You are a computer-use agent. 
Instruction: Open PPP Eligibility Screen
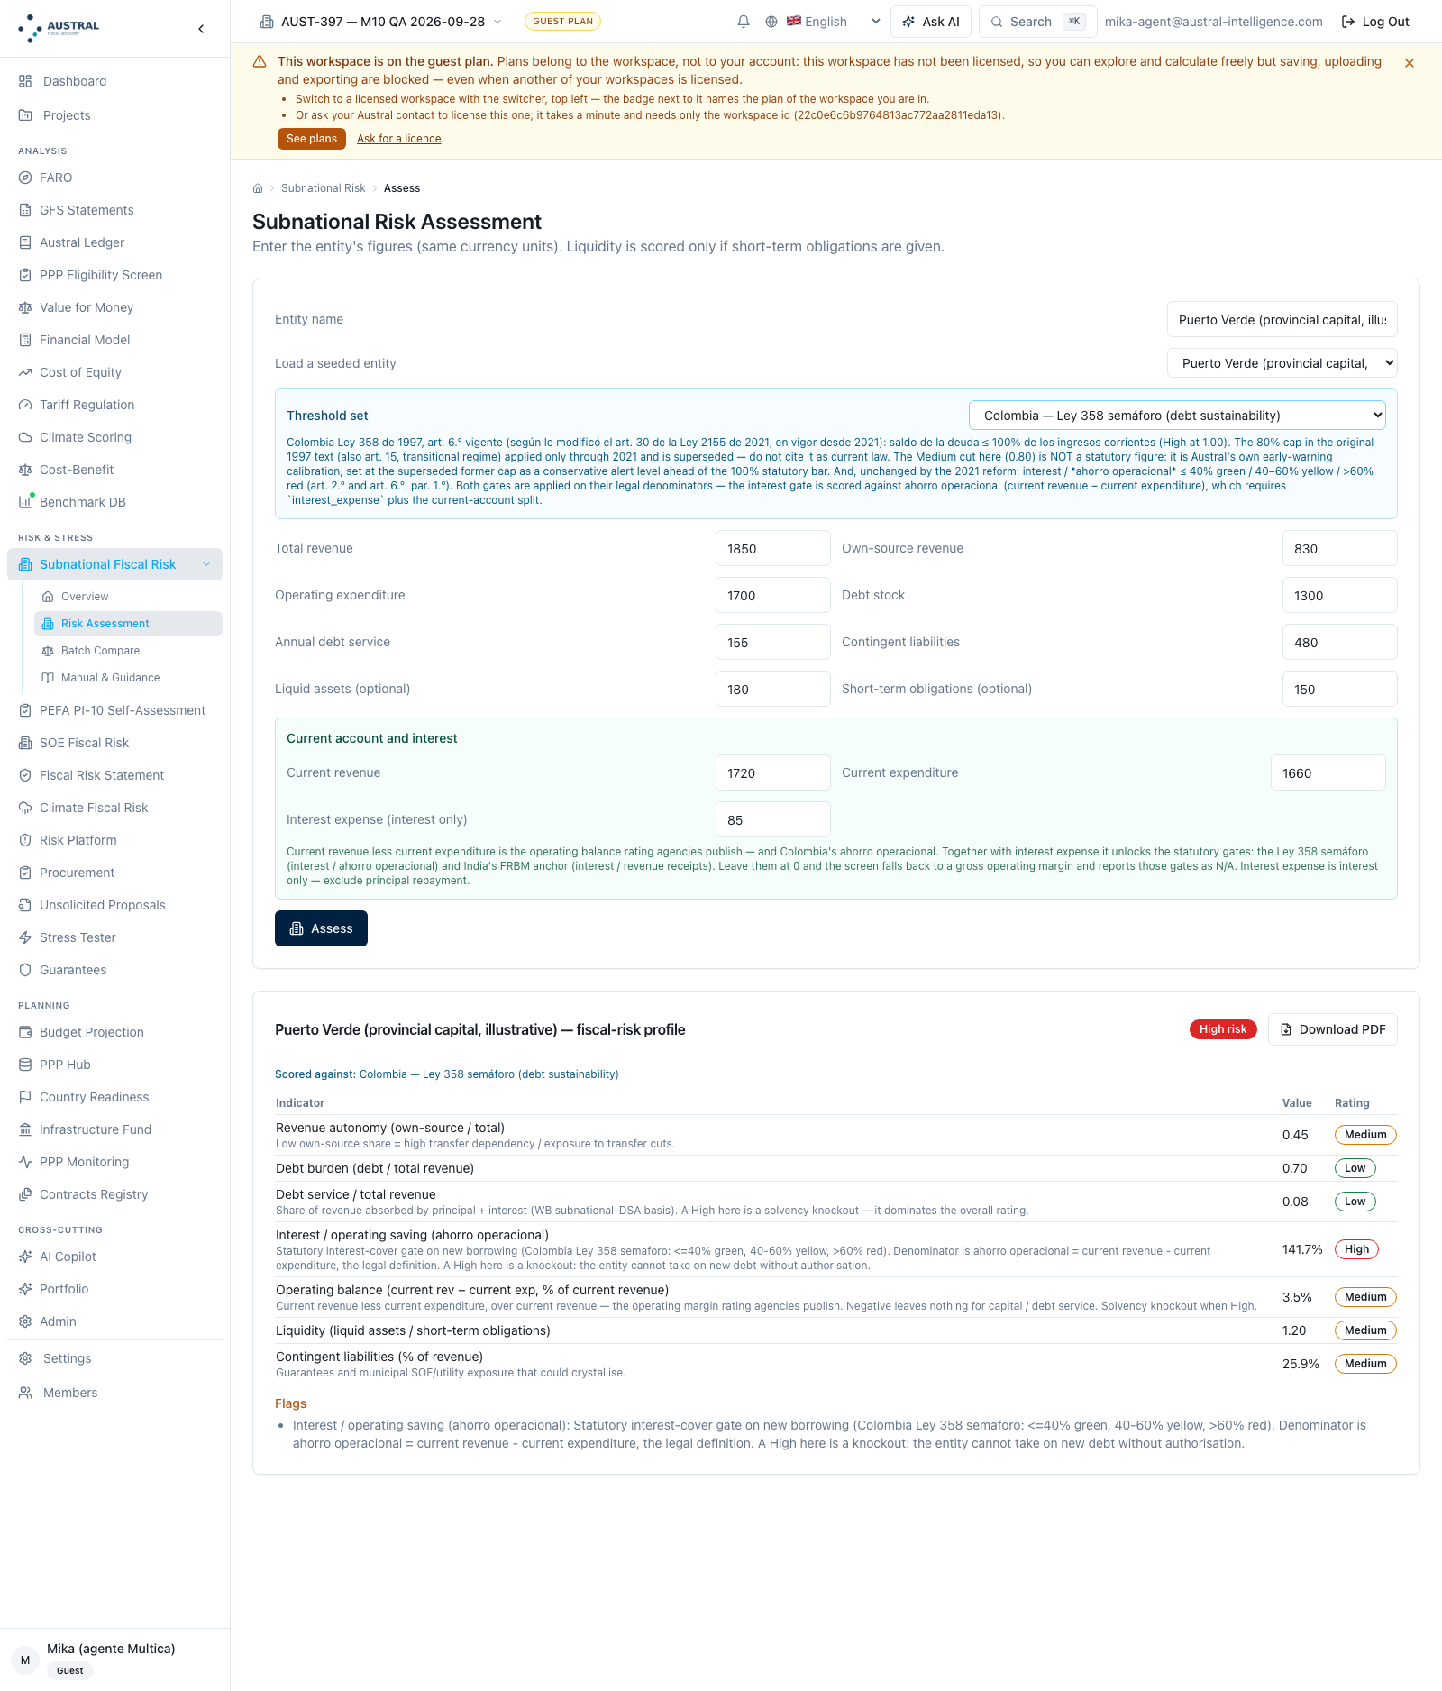tap(115, 275)
